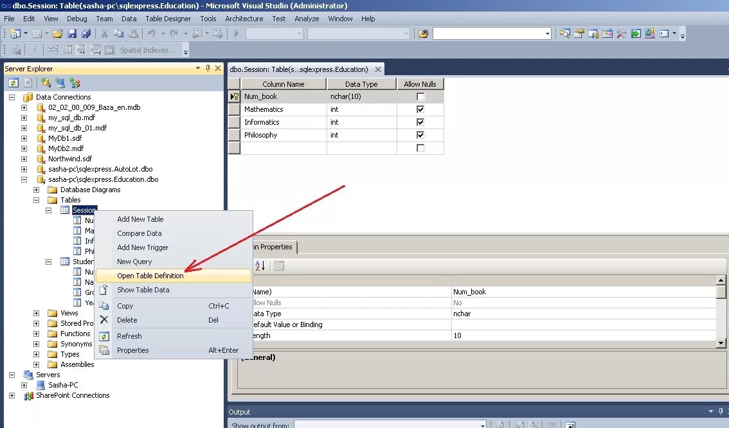The width and height of the screenshot is (729, 428).
Task: Collapse the sasha-pc\sqlexpress.Education.dbo node
Action: coord(24,179)
